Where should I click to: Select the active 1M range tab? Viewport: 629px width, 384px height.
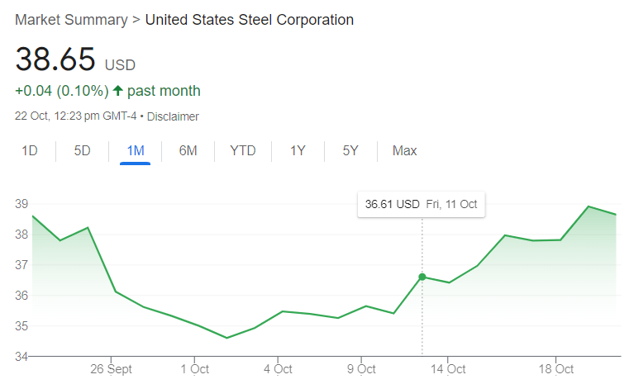tap(135, 151)
